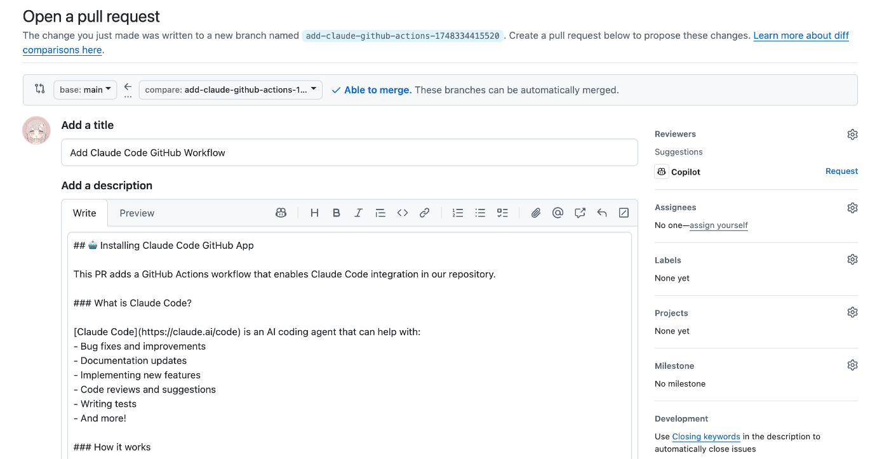Open Reviewers settings gear
This screenshot has height=459, width=889.
click(x=852, y=135)
